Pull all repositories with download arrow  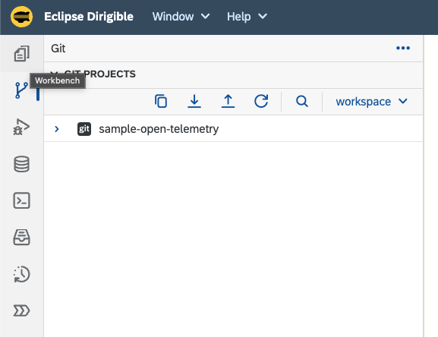pyautogui.click(x=194, y=101)
